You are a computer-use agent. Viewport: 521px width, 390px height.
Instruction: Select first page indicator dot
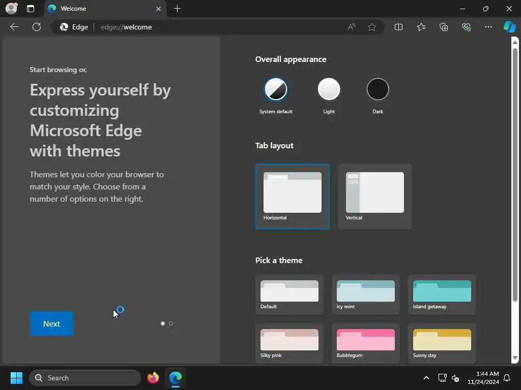[x=162, y=323]
